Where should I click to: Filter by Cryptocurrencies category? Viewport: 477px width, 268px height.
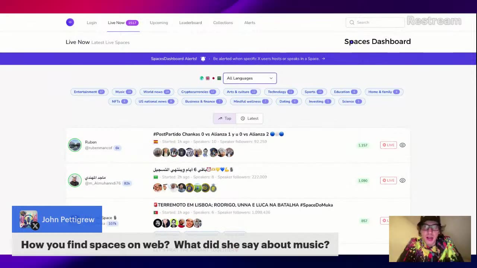[198, 92]
